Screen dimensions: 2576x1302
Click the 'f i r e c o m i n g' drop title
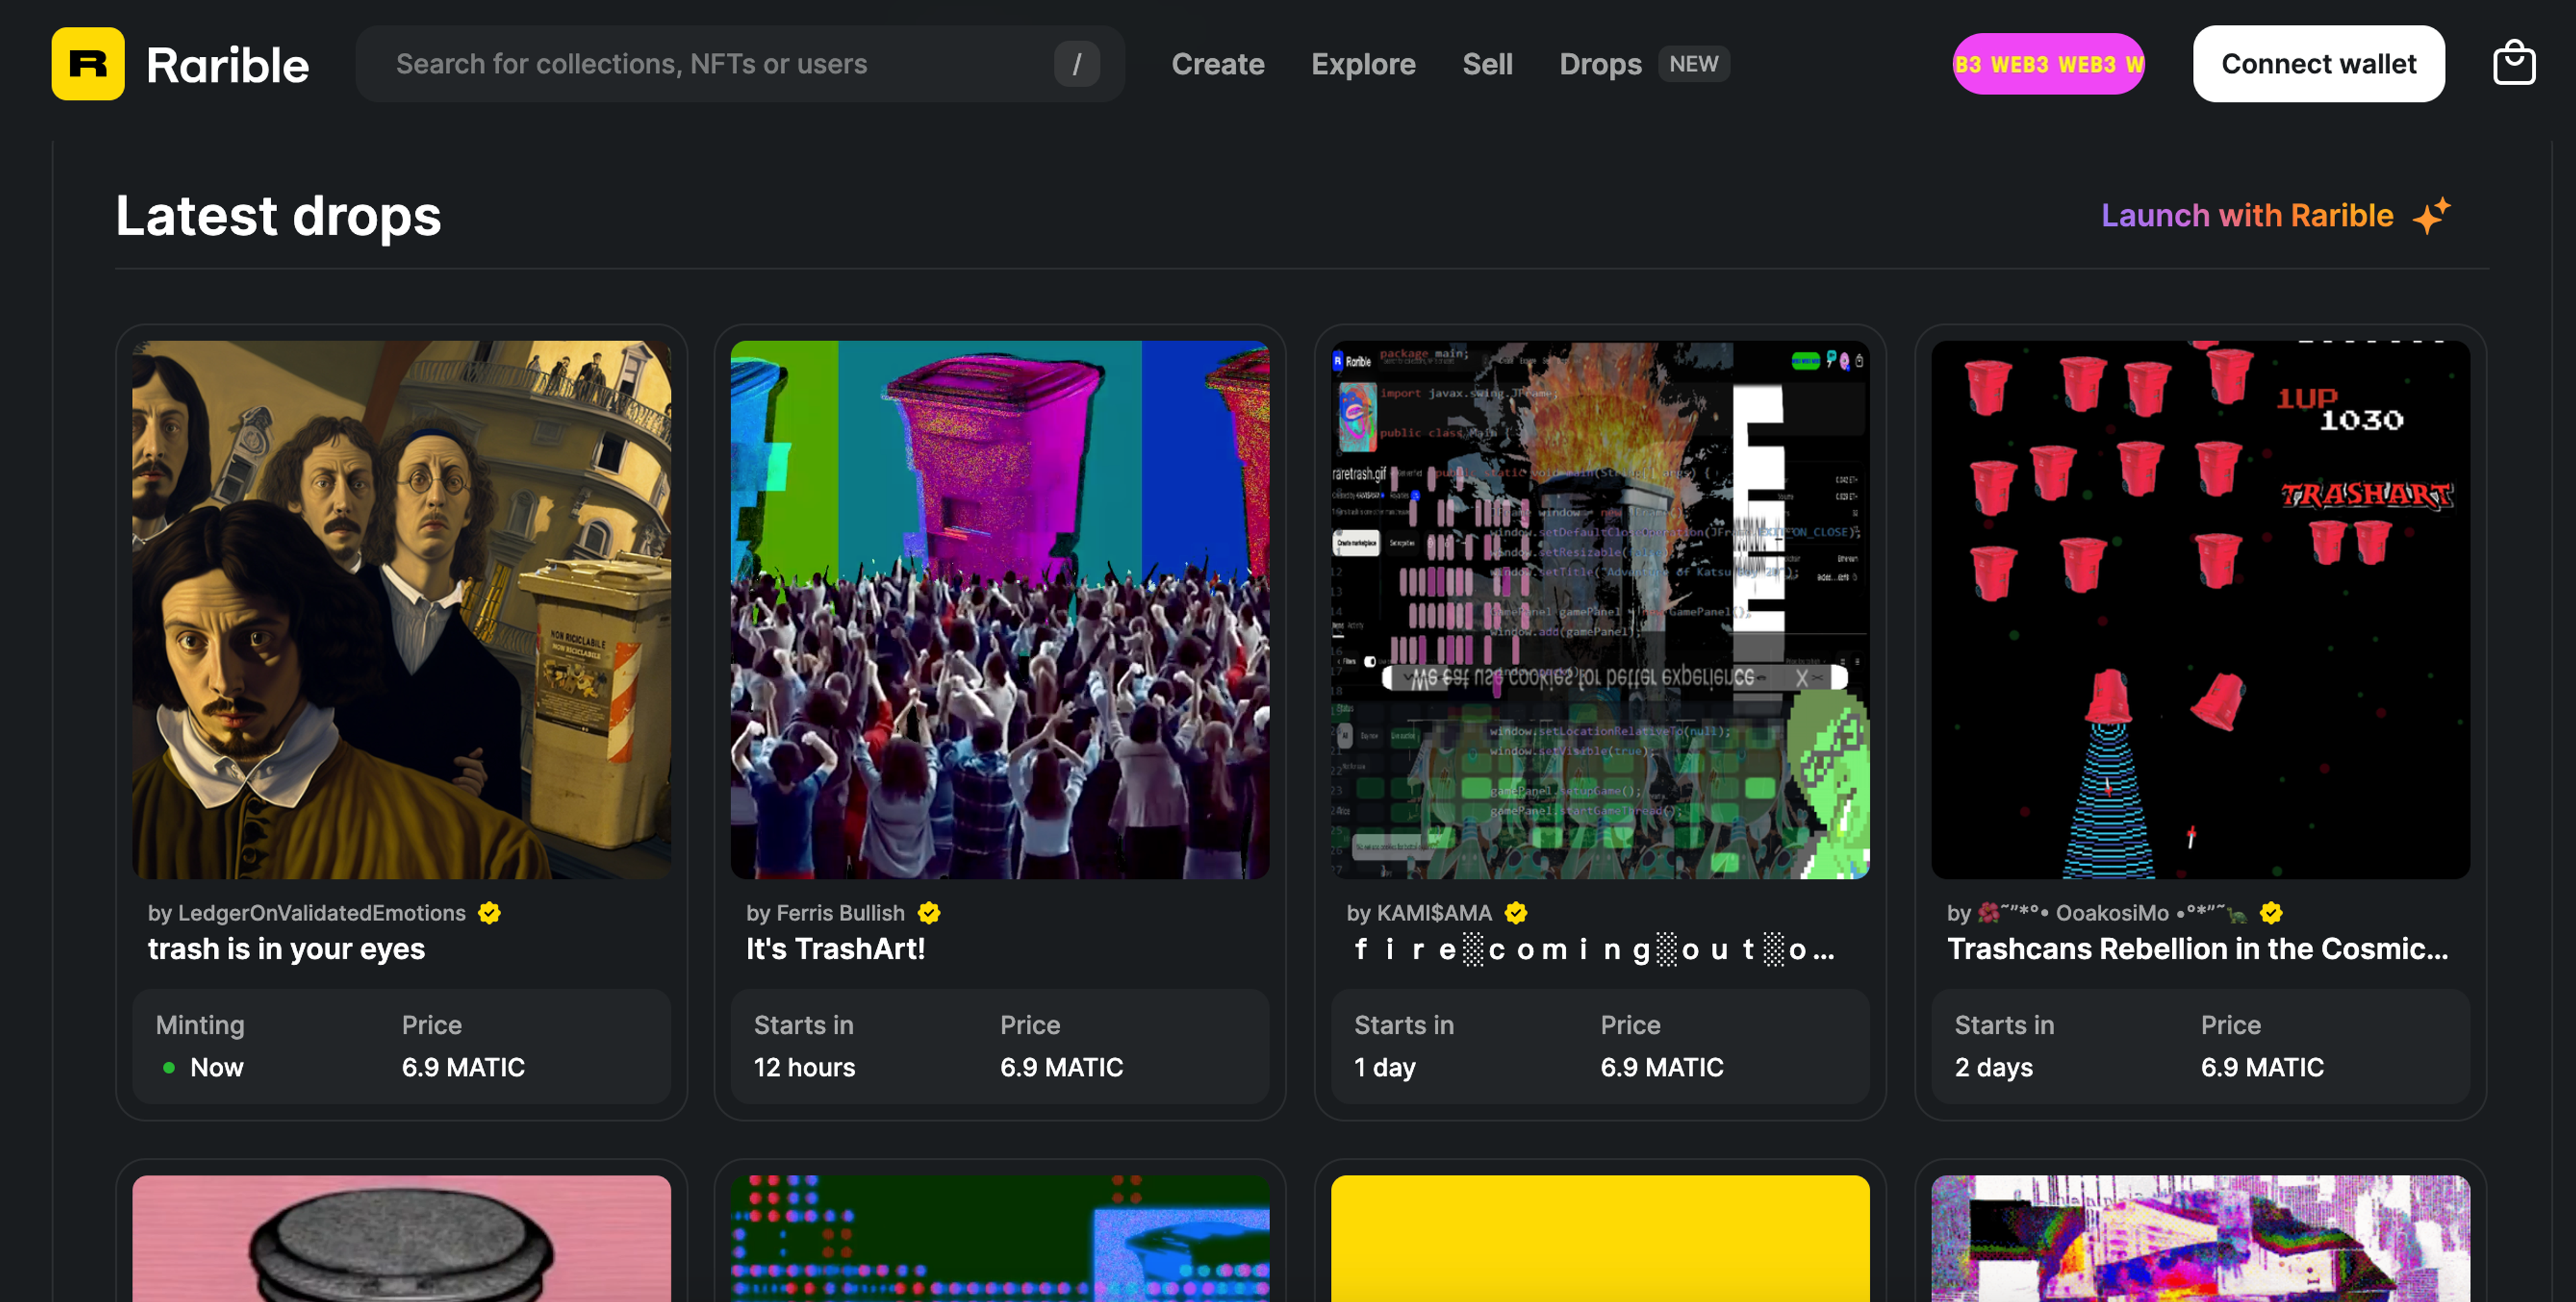pos(1594,949)
